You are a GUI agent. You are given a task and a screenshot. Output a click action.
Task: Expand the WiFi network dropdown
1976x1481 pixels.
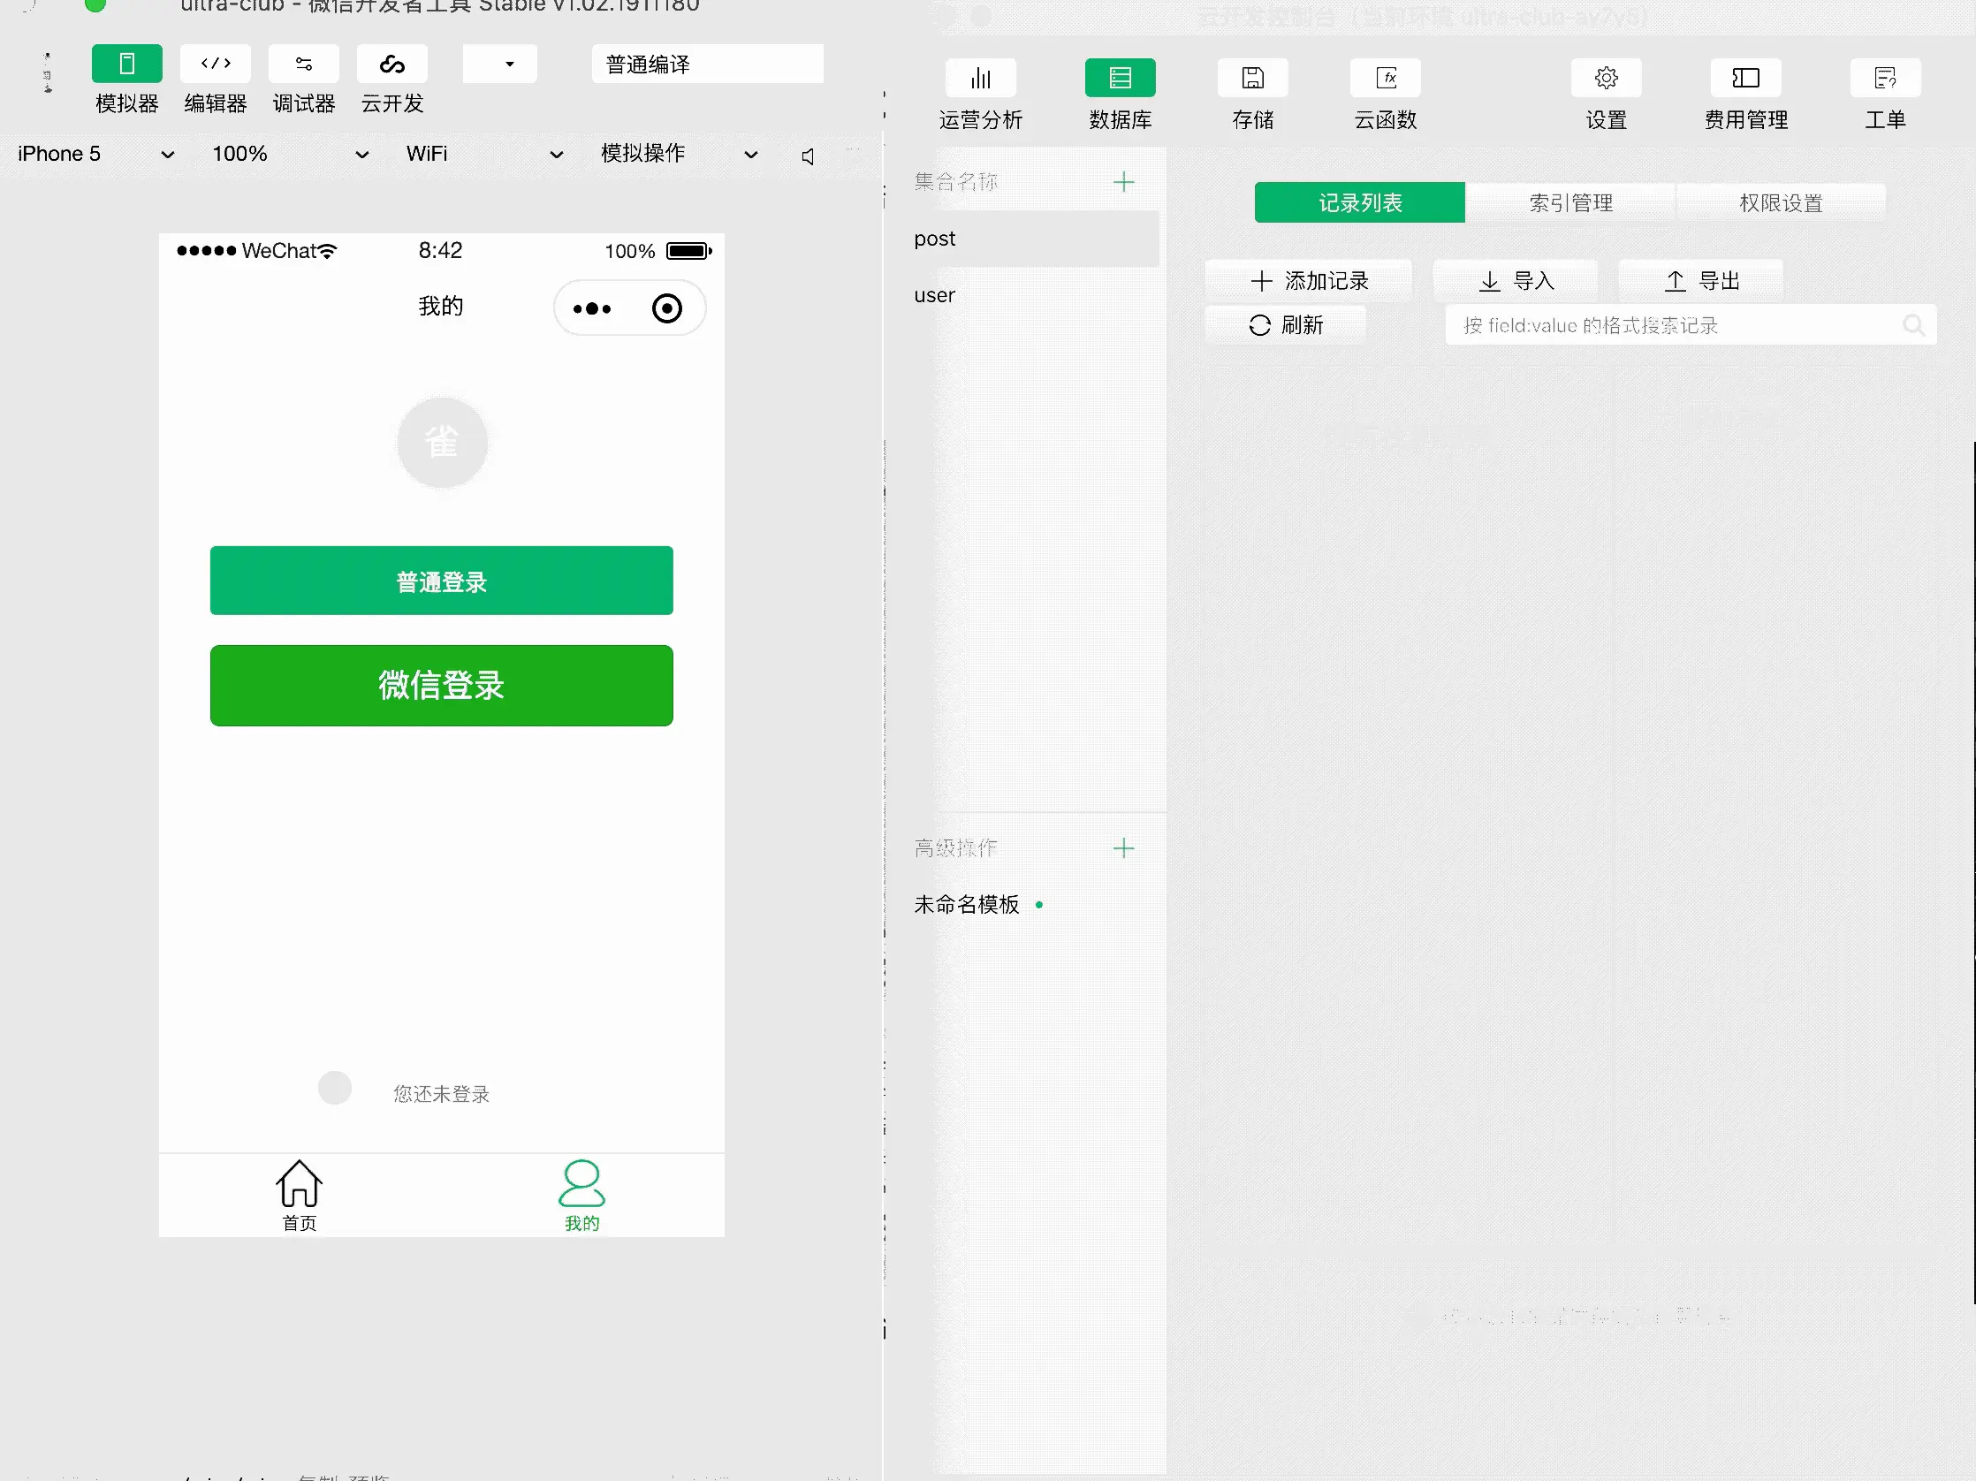click(483, 154)
